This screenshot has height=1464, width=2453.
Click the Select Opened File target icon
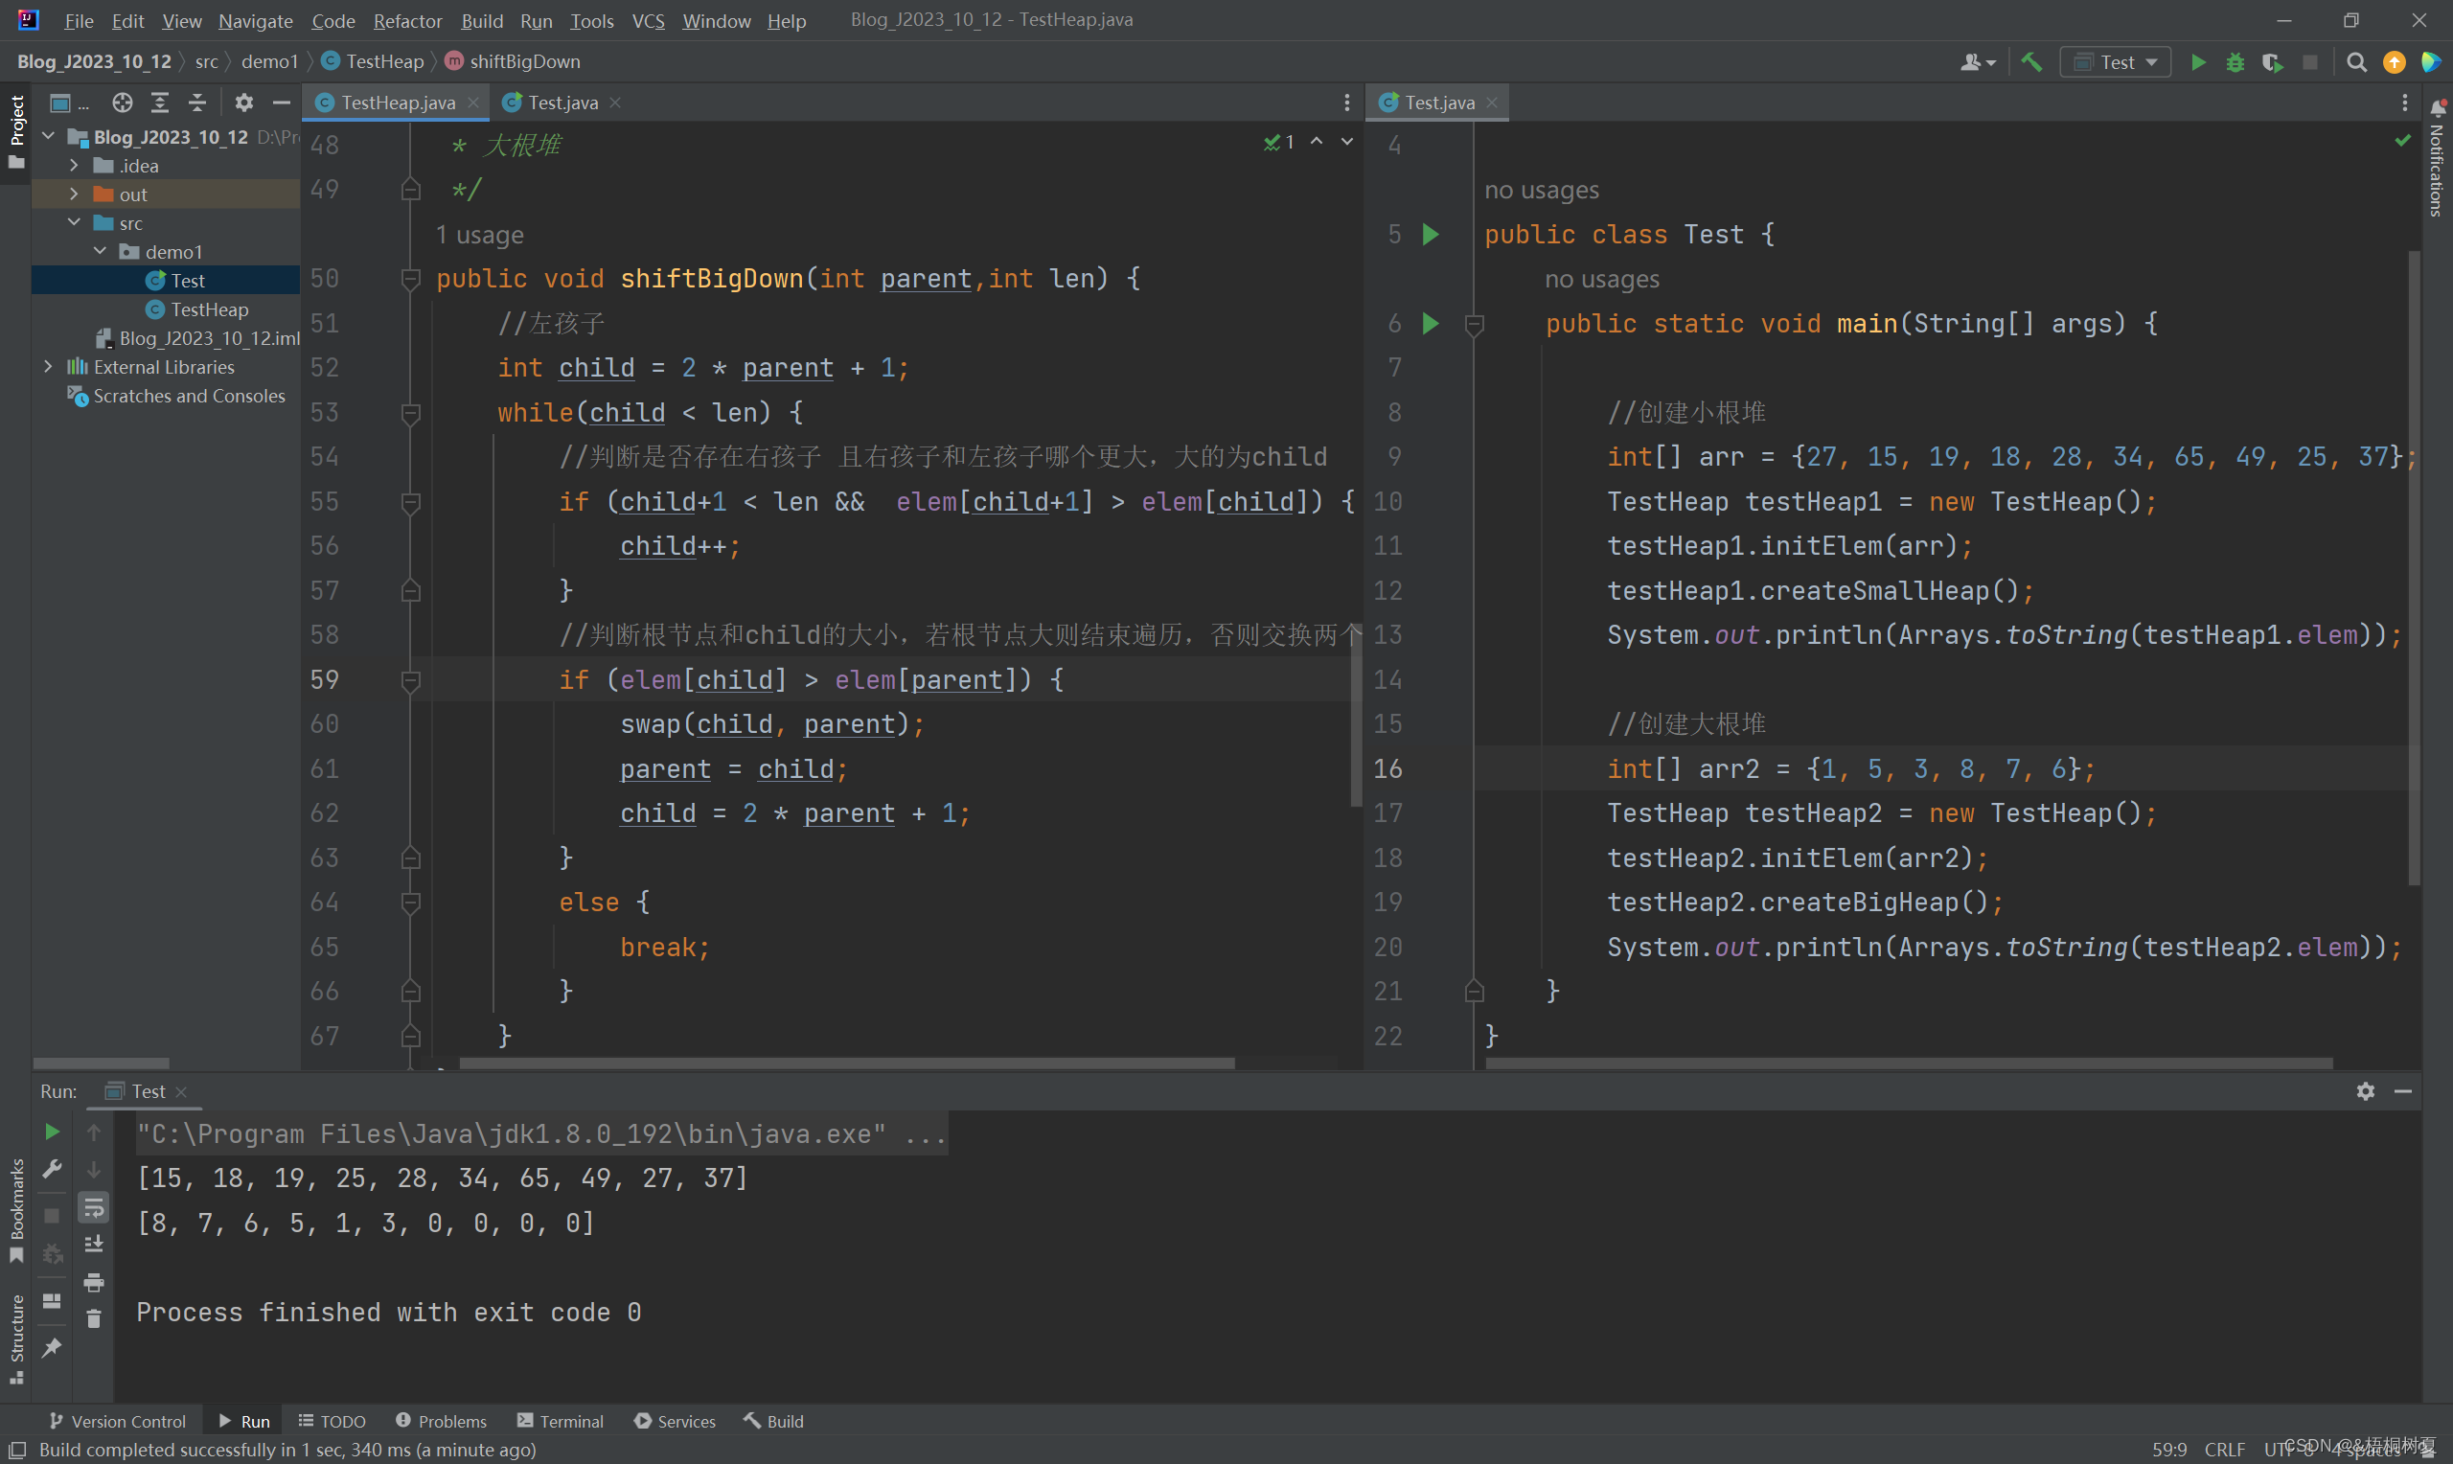(x=123, y=103)
